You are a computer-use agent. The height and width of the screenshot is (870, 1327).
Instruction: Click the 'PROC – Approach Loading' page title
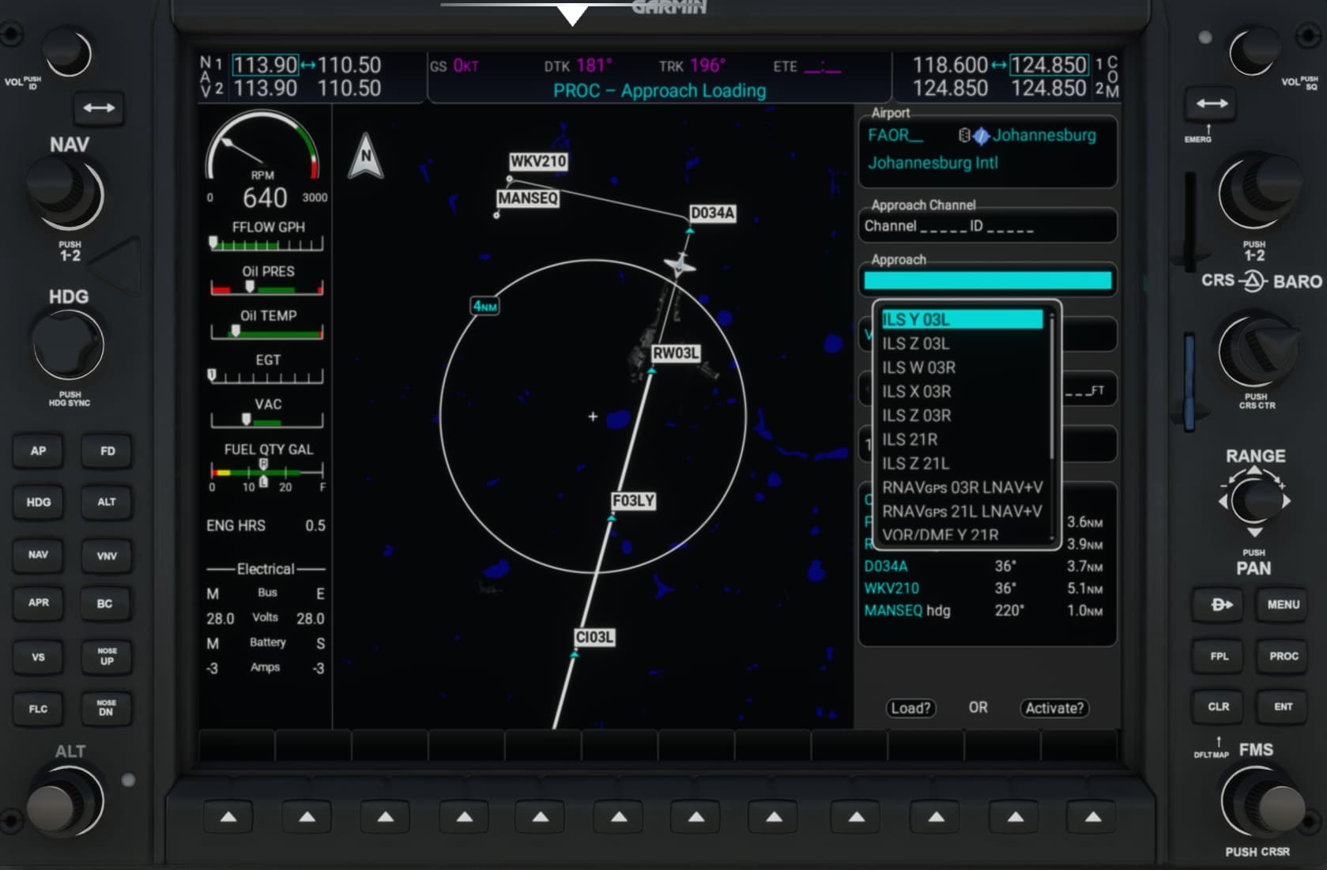click(x=659, y=91)
